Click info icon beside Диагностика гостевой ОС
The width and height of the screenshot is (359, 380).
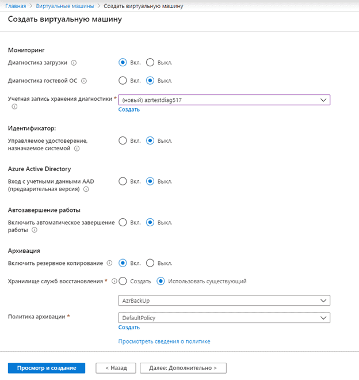tap(84, 81)
